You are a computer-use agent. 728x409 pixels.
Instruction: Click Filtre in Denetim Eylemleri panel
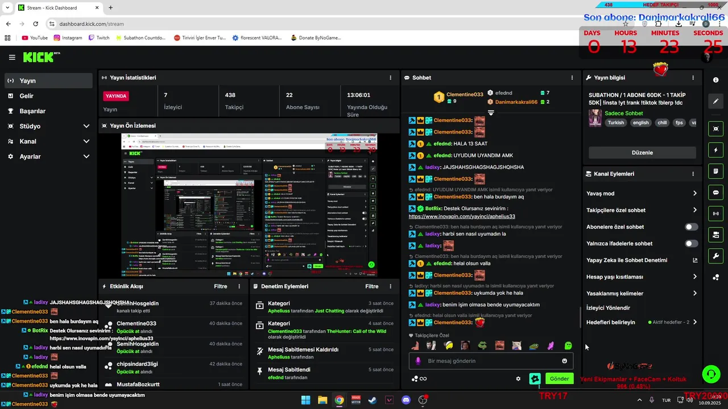(372, 286)
